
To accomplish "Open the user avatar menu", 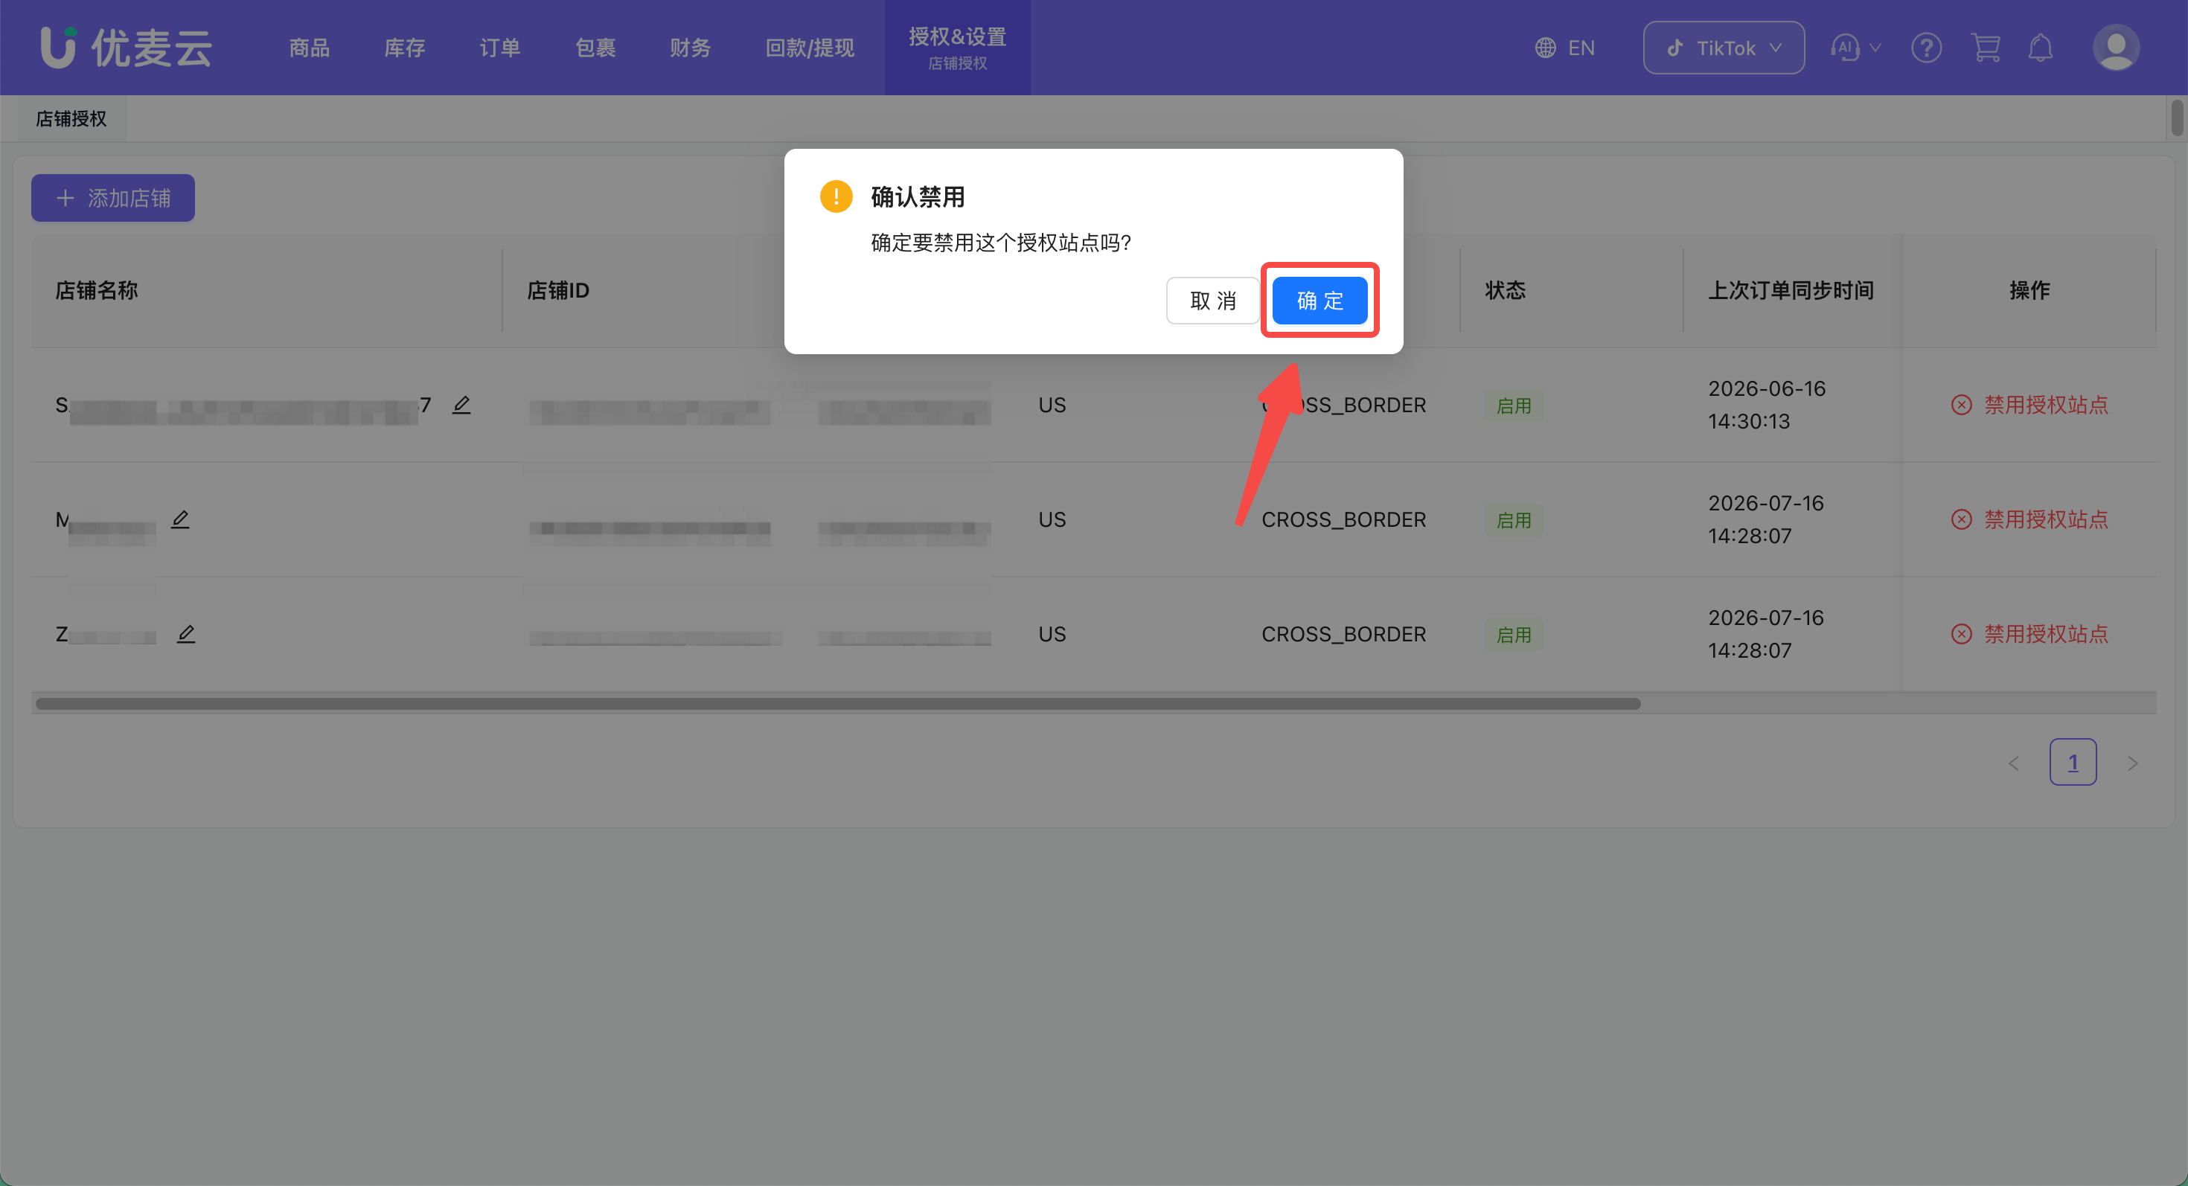I will click(2116, 48).
